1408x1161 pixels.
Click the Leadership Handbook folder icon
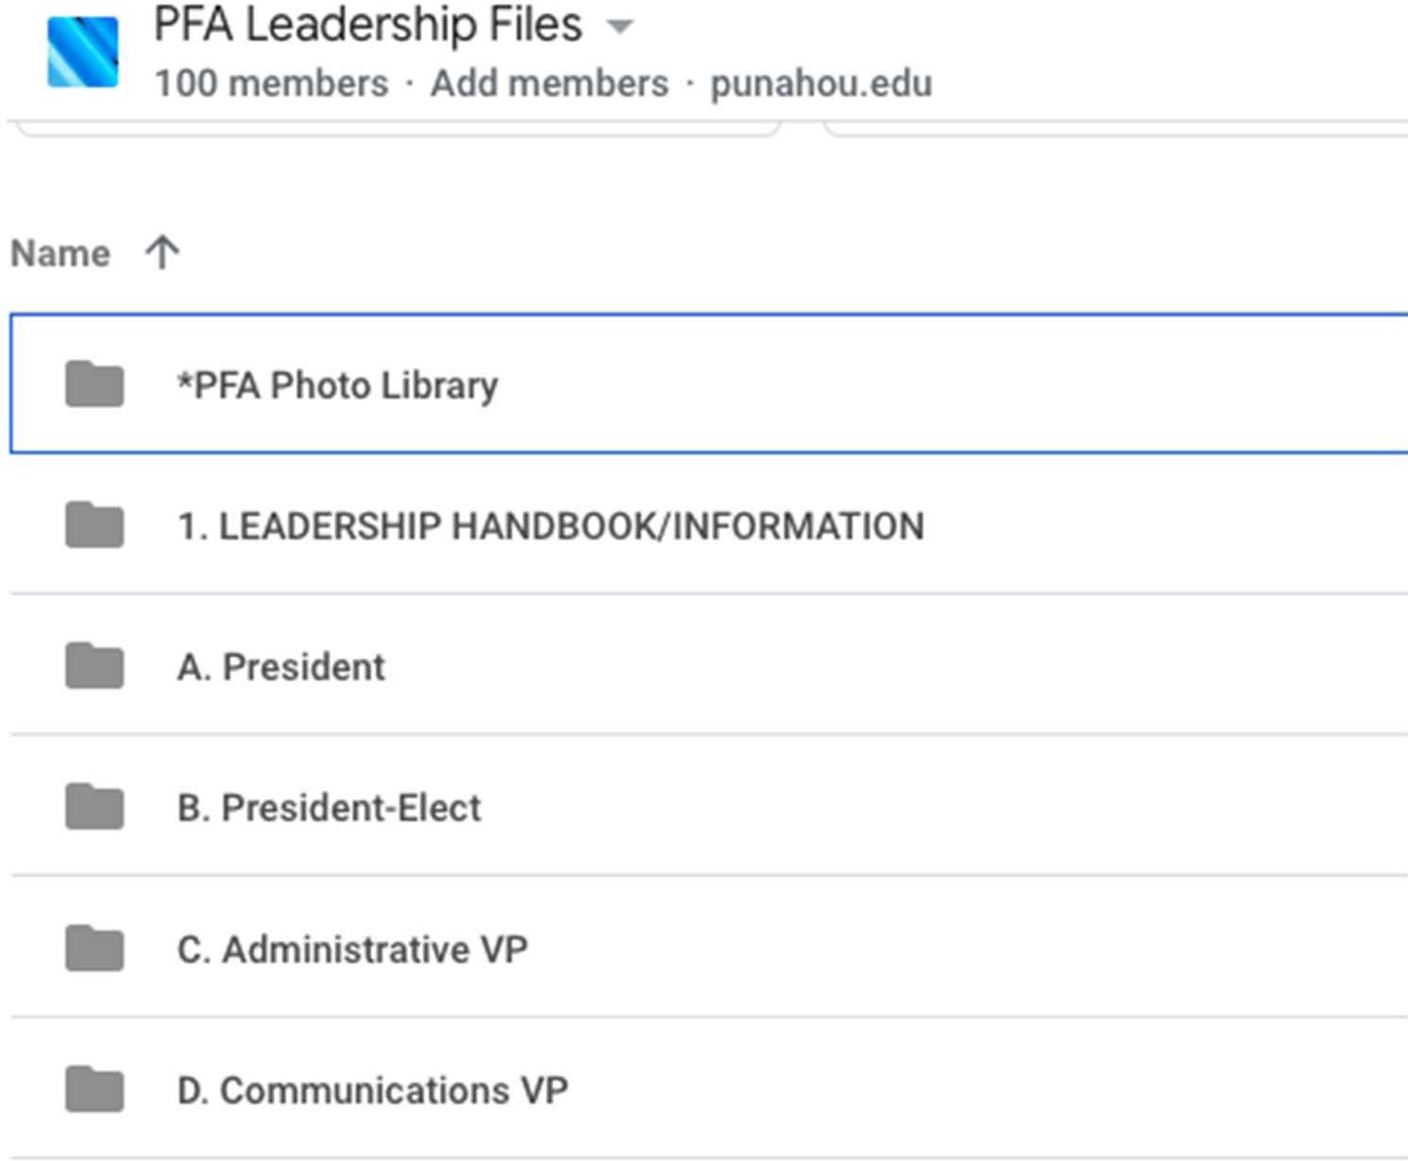tap(94, 525)
